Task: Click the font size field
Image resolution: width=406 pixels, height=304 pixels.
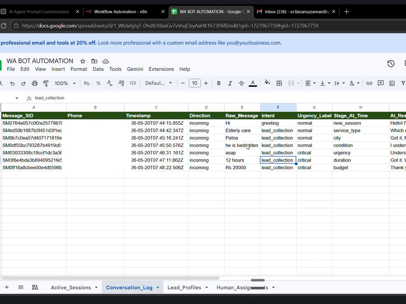Action: pyautogui.click(x=195, y=83)
